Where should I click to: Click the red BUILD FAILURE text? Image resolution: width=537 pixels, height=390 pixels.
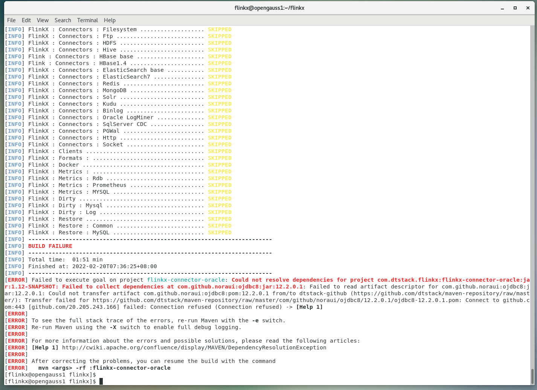[x=50, y=246]
